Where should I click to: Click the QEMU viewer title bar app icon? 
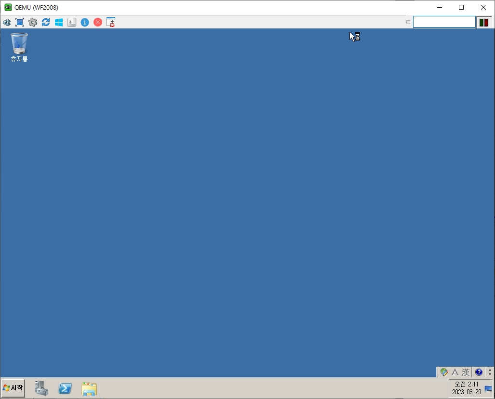tap(8, 7)
